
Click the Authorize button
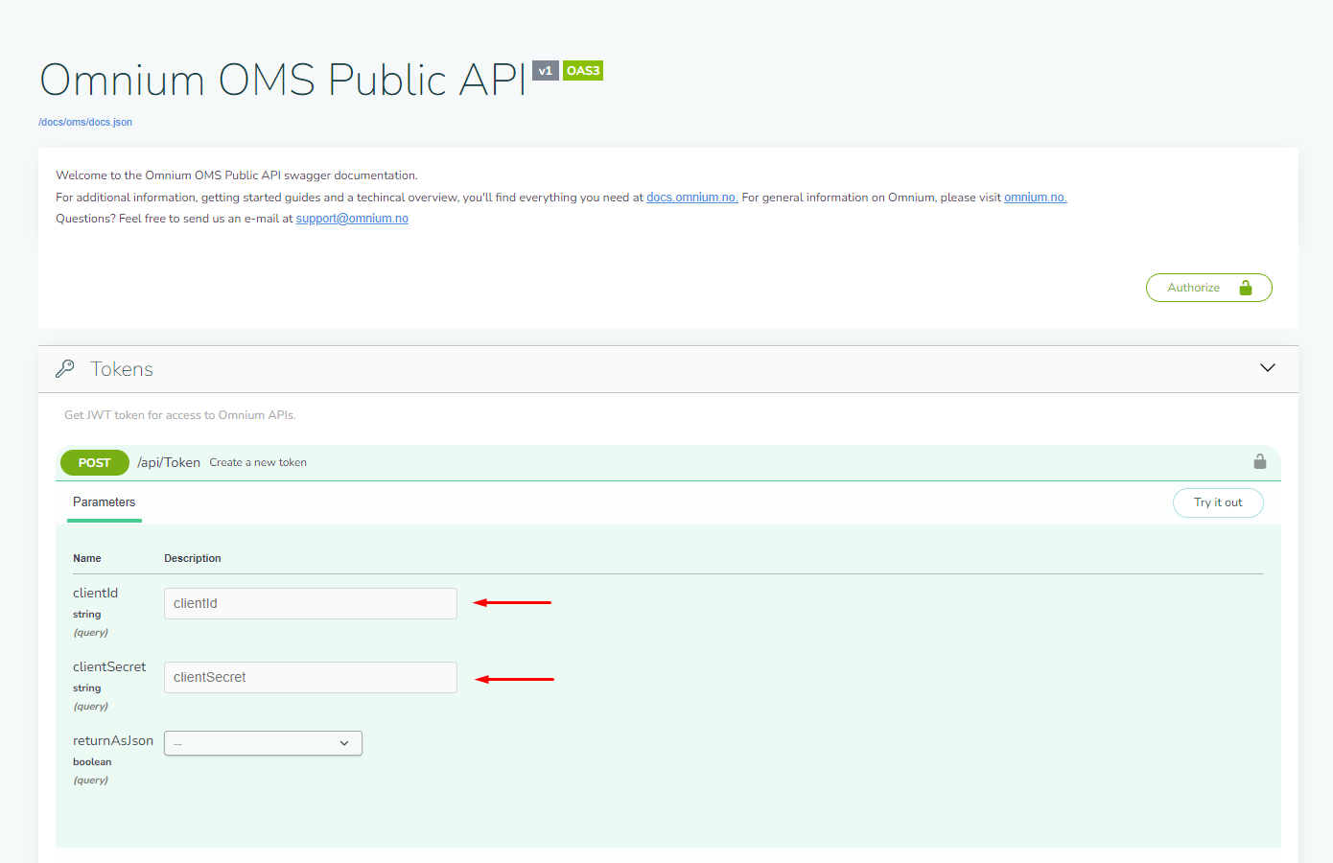[1208, 288]
